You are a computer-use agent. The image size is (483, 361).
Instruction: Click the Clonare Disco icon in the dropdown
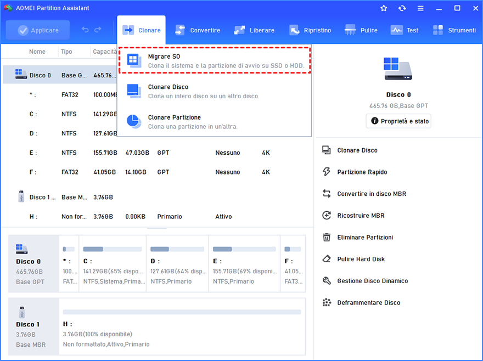click(134, 91)
